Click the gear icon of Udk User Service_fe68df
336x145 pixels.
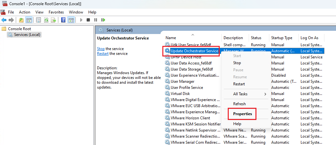pos(167,45)
